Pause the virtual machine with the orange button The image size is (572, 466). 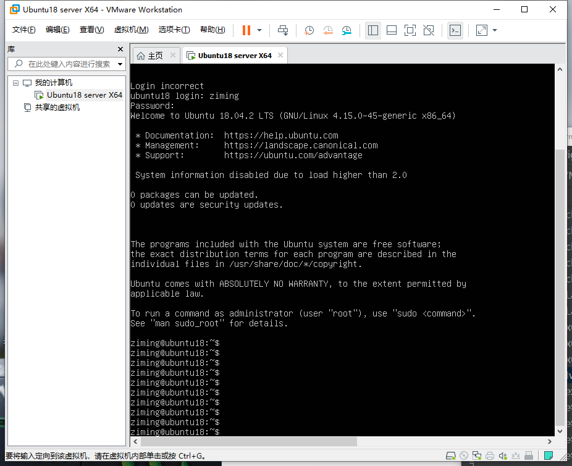tap(246, 30)
